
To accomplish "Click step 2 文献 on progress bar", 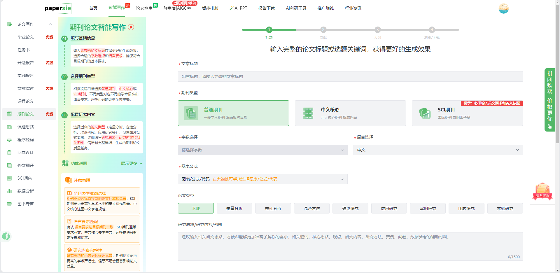I will [323, 30].
